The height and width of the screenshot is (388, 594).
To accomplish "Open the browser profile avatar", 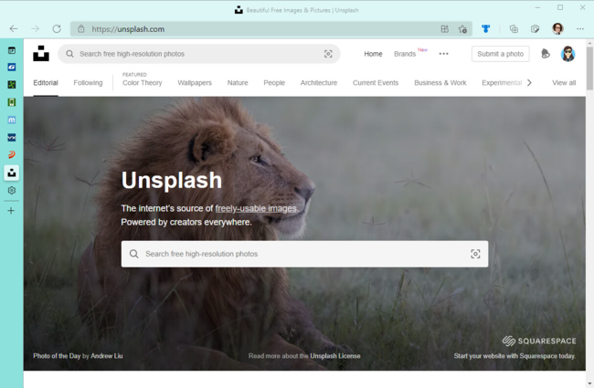I will tap(557, 29).
